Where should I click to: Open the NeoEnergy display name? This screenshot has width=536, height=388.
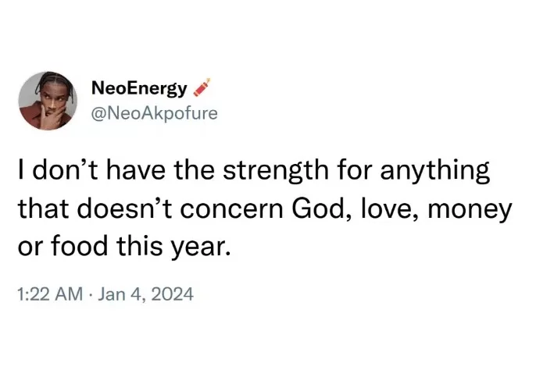(139, 88)
